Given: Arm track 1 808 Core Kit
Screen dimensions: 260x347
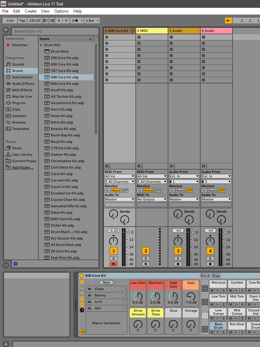Looking at the screenshot, I should coord(114,264).
